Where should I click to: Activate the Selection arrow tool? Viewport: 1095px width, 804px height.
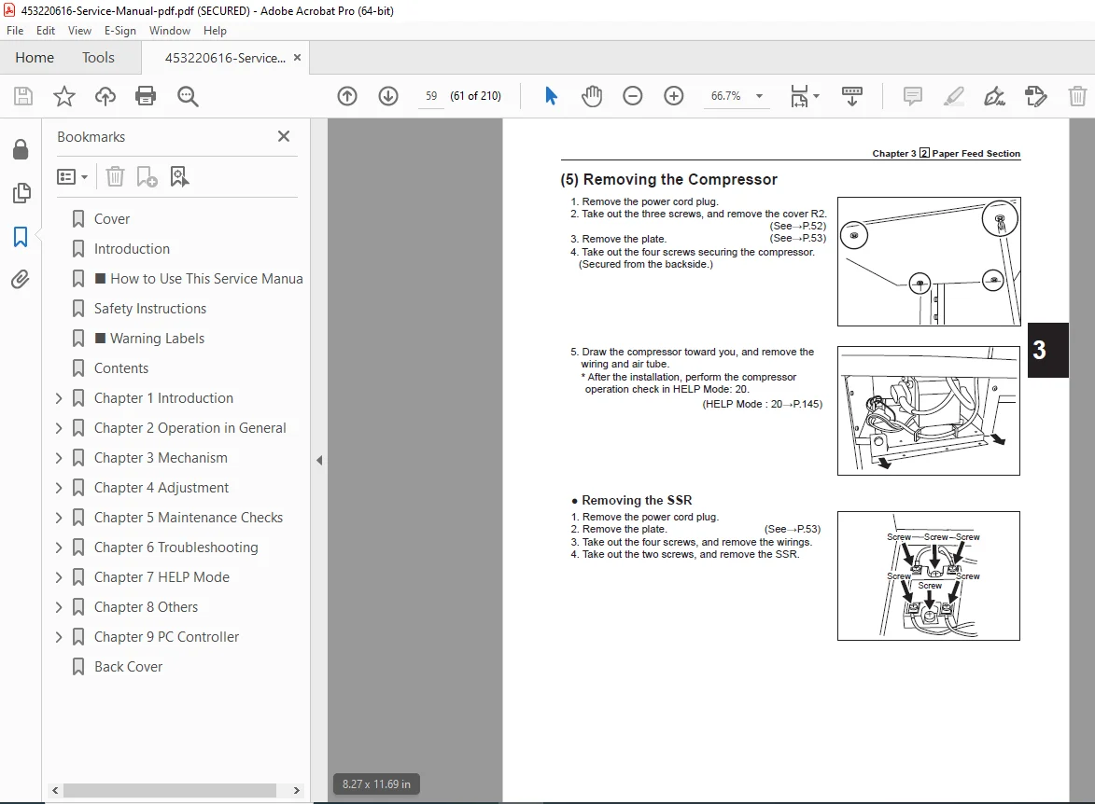551,96
